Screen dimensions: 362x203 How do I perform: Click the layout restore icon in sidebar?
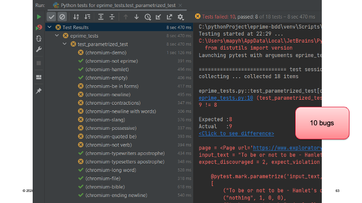pyautogui.click(x=39, y=77)
